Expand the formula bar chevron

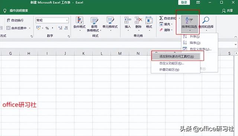[x=235, y=44]
